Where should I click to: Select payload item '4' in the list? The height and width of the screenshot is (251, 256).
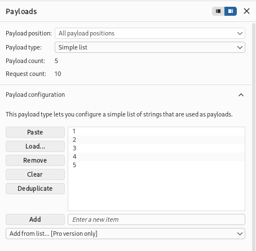[x=156, y=156]
